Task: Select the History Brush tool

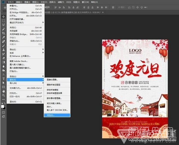Action: pos(4,54)
